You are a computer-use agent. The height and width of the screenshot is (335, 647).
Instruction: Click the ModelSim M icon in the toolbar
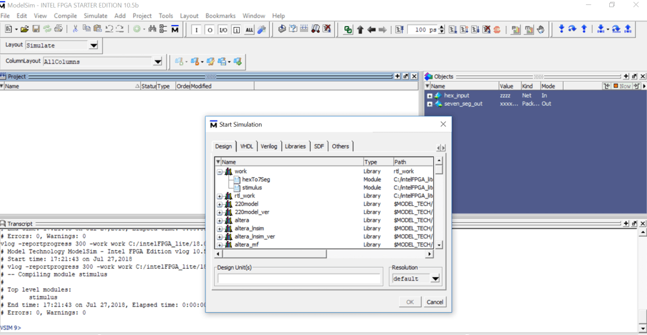tap(174, 29)
